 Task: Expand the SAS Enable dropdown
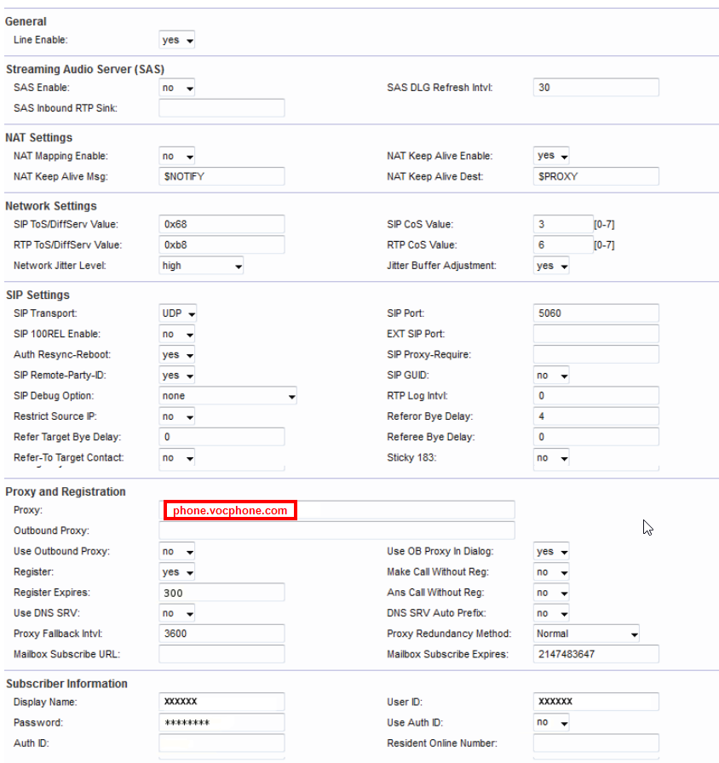(x=177, y=88)
